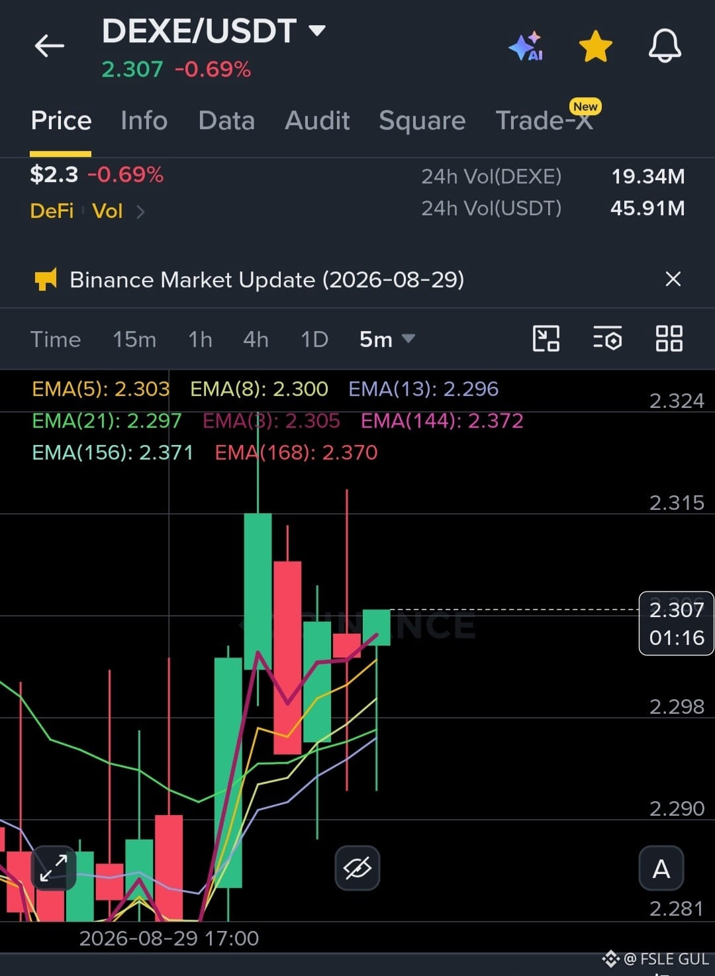Tap the green 2.307 header price

132,69
